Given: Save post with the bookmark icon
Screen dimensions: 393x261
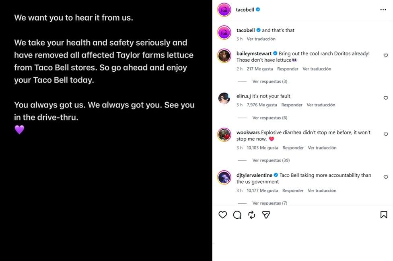Looking at the screenshot, I should (384, 215).
